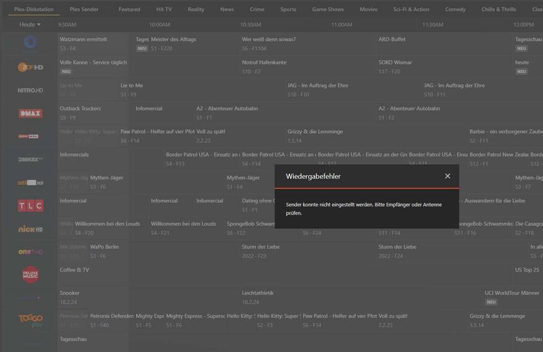Screen dimensions: 543x352
Task: Switch to the Plex Sender tab
Action: tap(84, 9)
